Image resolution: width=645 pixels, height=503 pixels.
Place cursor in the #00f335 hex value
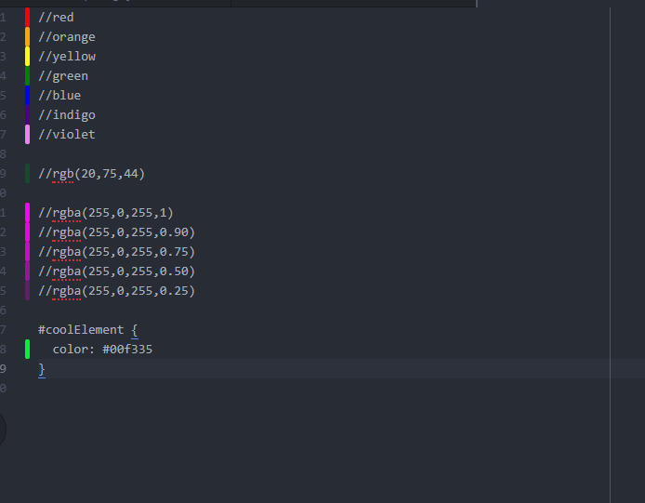click(127, 350)
